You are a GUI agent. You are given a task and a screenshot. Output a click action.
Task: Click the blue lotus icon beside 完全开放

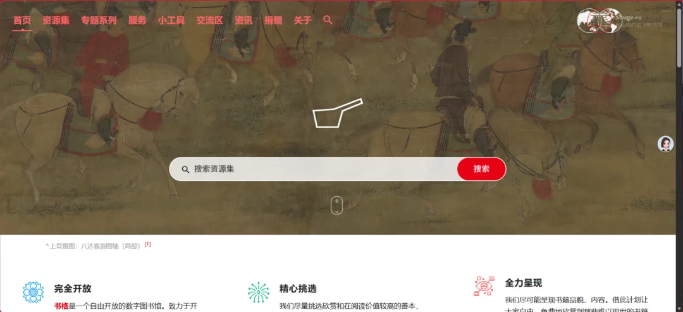point(34,292)
